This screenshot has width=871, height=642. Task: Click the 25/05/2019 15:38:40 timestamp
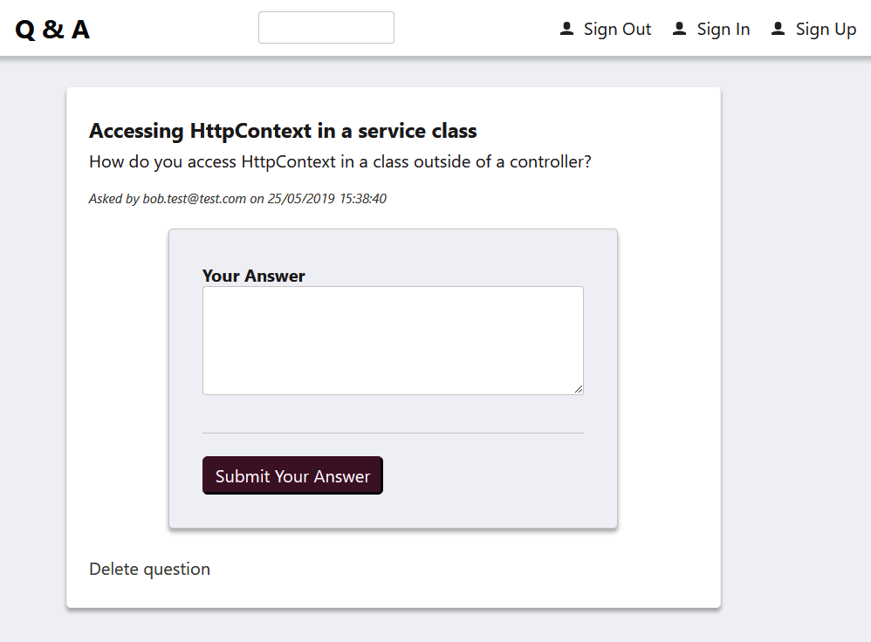point(327,199)
